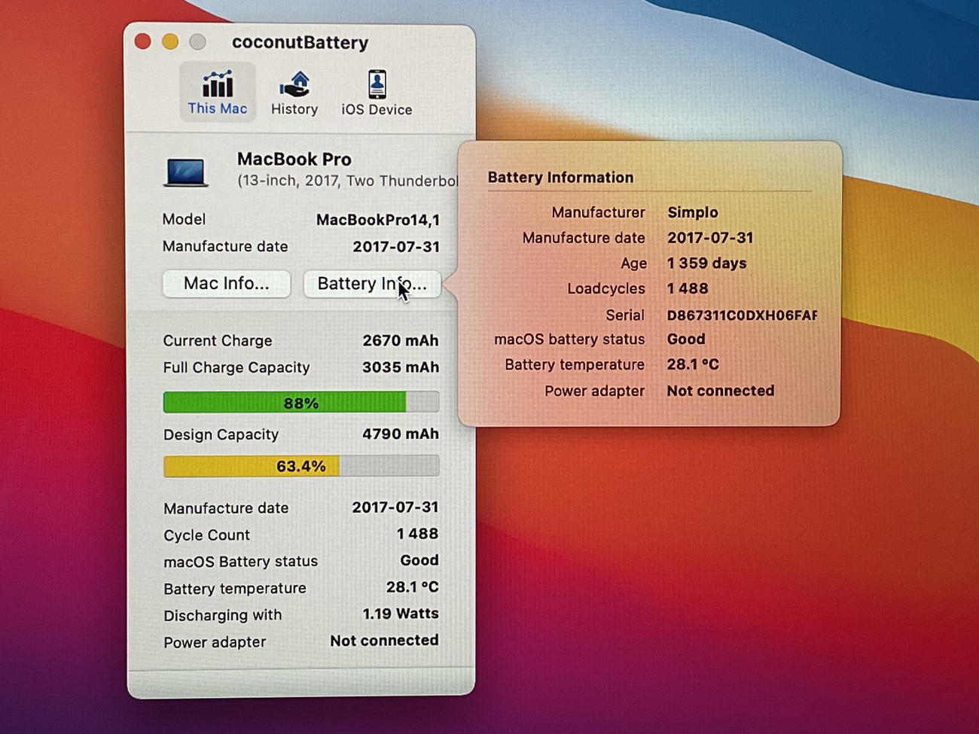Click the Battery Information popover heading
This screenshot has width=979, height=734.
[560, 178]
